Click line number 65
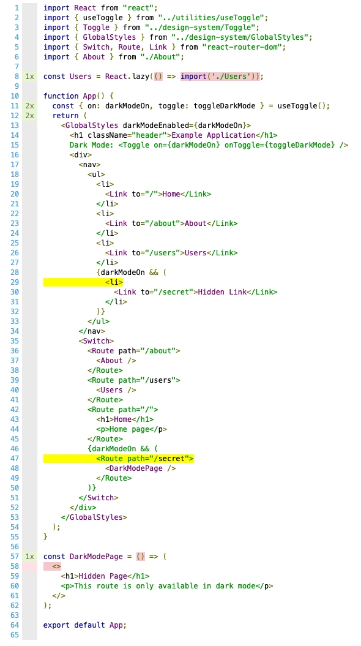The height and width of the screenshot is (646, 361). click(15, 635)
